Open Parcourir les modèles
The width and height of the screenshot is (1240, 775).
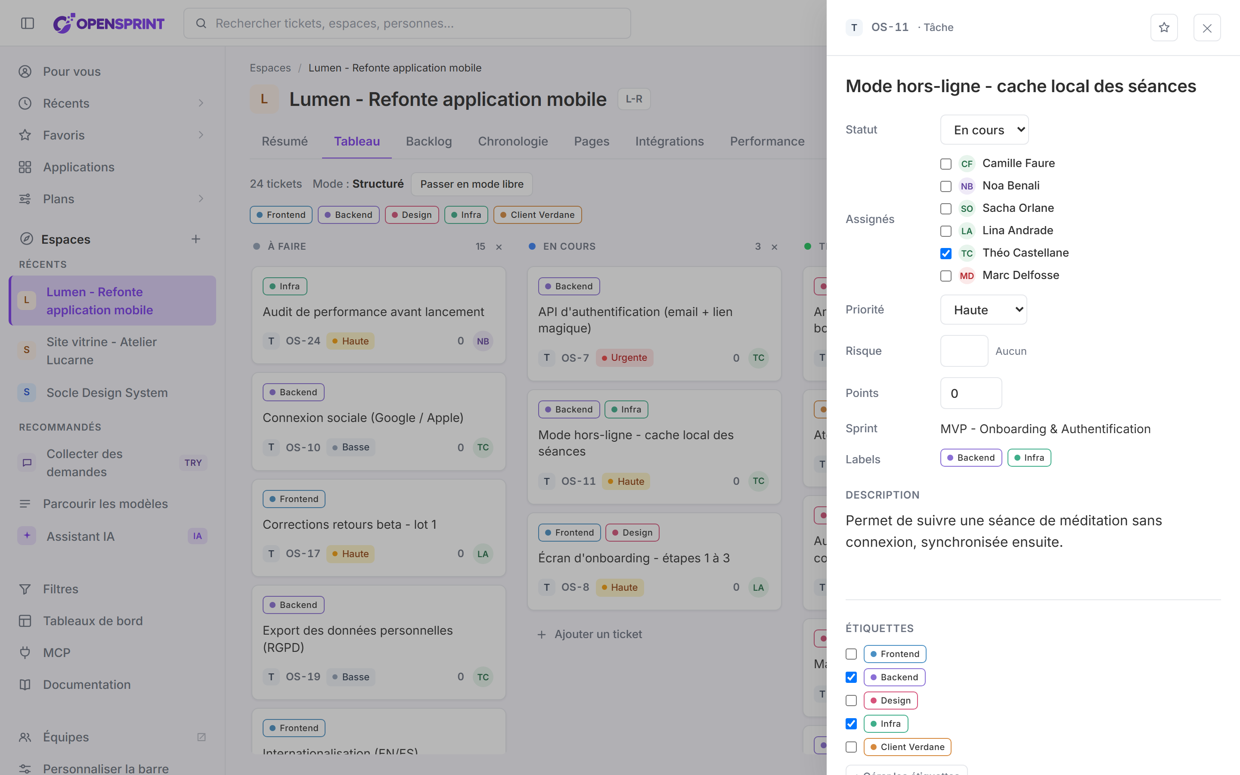tap(113, 504)
